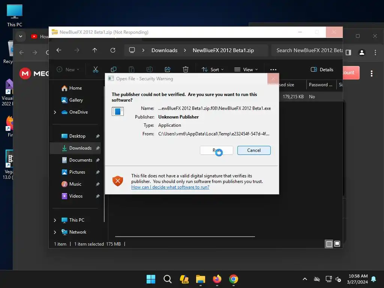Close the Open File Security Warning dialog
The width and height of the screenshot is (384, 288).
pyautogui.click(x=273, y=79)
